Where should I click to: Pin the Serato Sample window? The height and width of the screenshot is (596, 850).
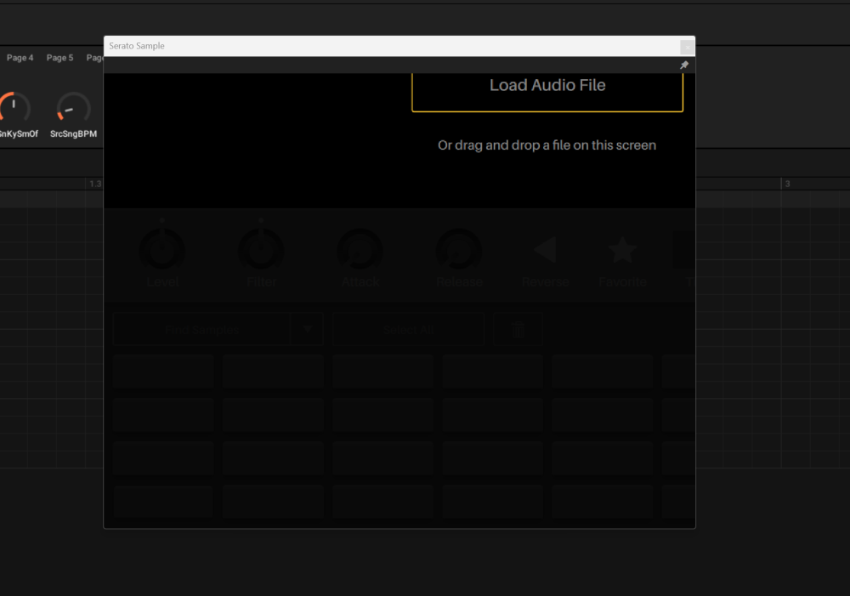[x=684, y=65]
